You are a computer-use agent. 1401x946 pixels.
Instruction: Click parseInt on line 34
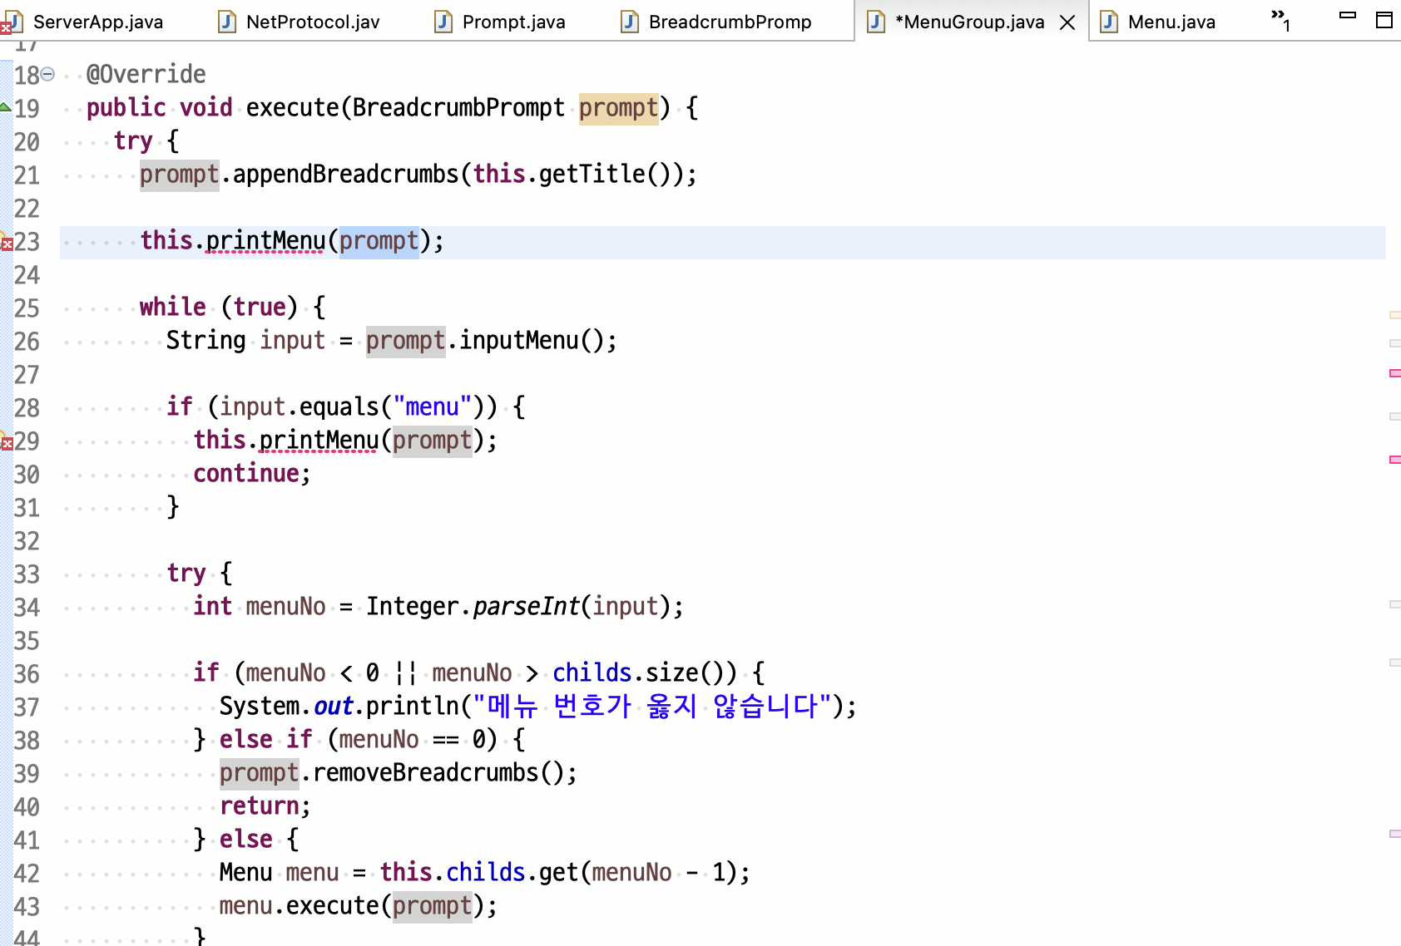[x=526, y=607]
